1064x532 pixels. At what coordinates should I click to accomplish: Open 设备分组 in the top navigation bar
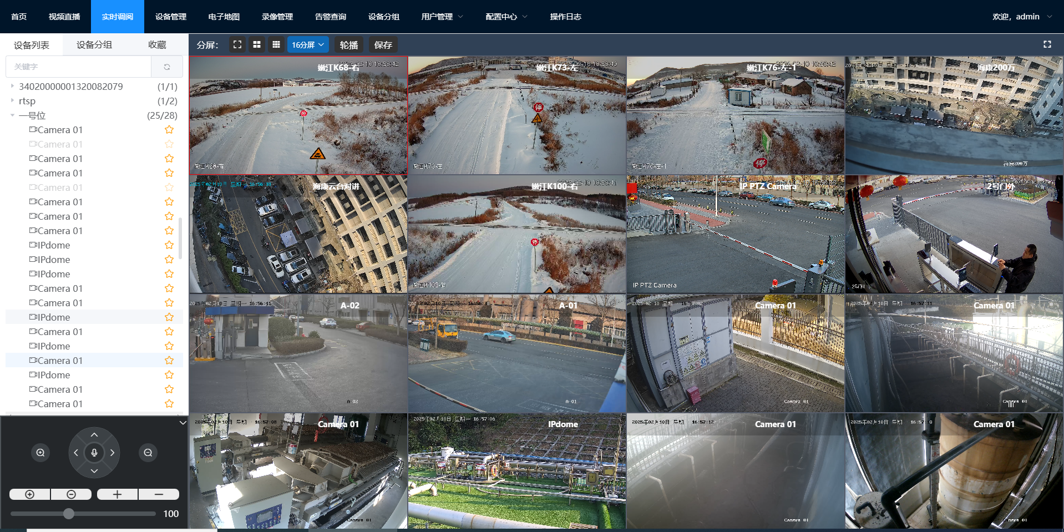coord(384,17)
